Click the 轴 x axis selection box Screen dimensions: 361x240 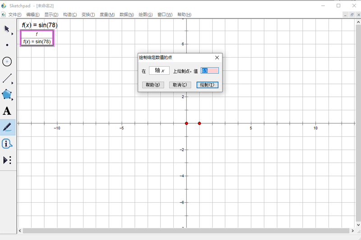[159, 71]
